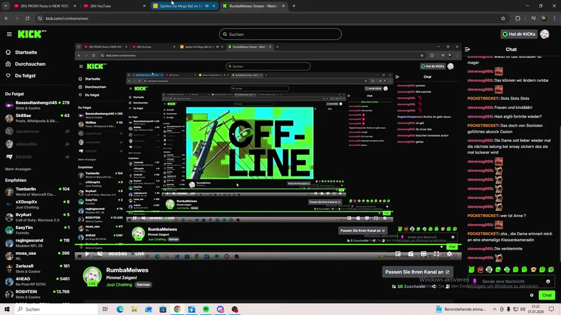Open recommended channel IlvyAuri
The height and width of the screenshot is (315, 561).
tap(37, 217)
